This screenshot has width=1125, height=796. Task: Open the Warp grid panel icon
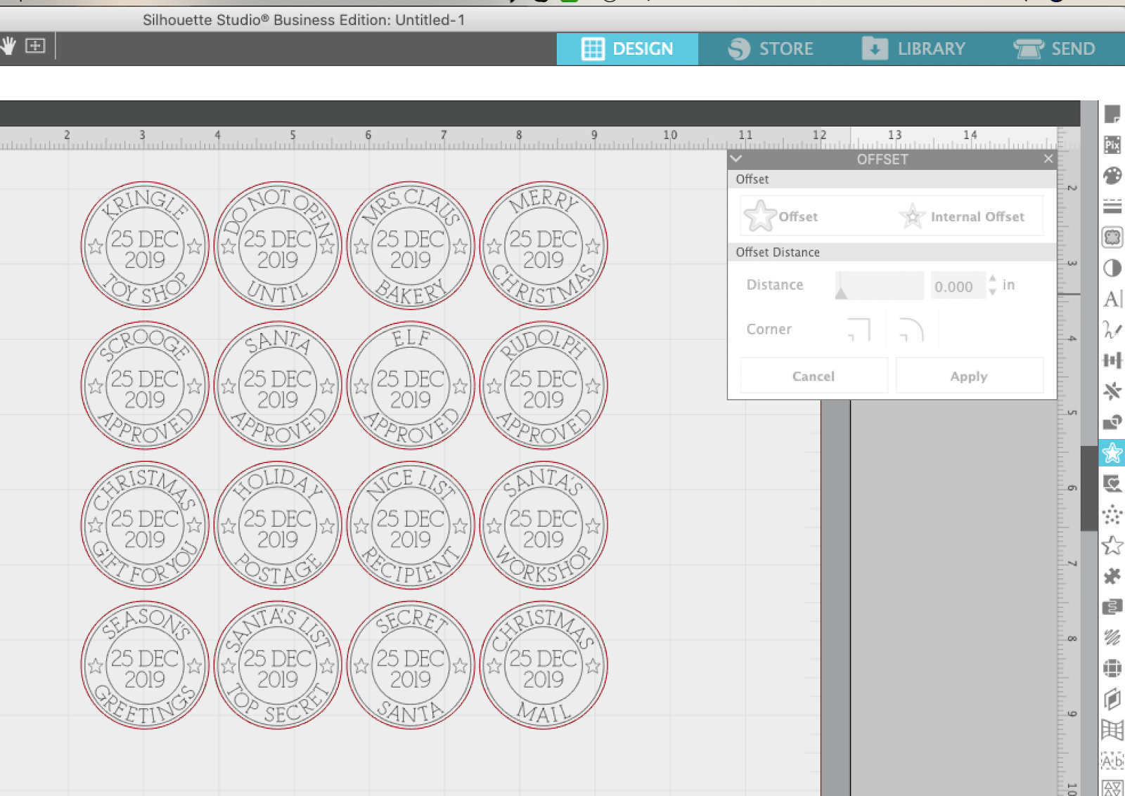[x=1112, y=730]
